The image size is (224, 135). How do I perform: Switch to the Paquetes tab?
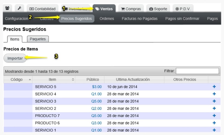click(38, 39)
